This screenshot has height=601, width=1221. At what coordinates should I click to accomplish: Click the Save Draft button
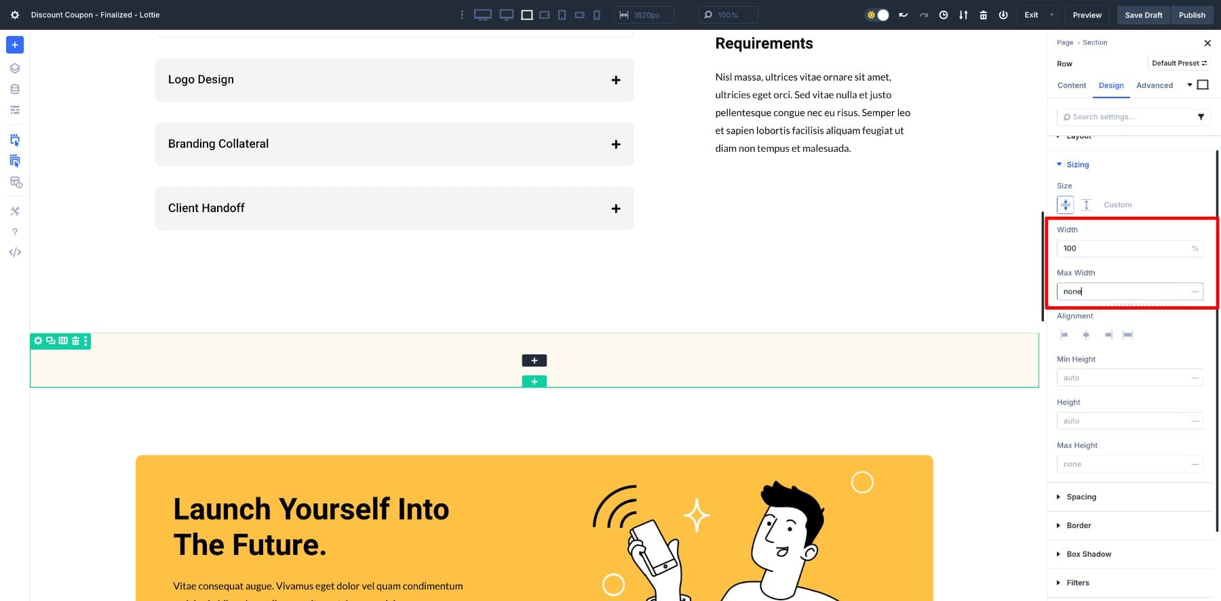coord(1143,15)
